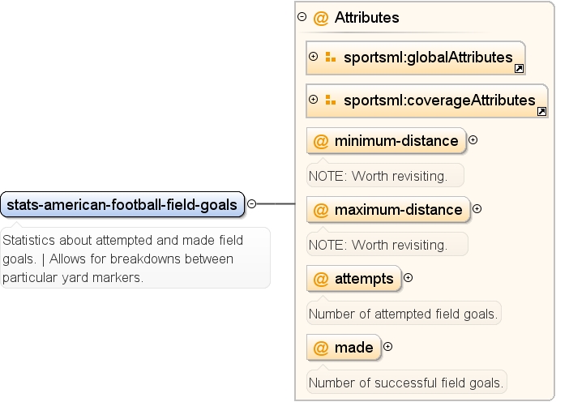Viewport: 569px width, 402px height.
Task: Expand the made attribute details
Action: 388,347
